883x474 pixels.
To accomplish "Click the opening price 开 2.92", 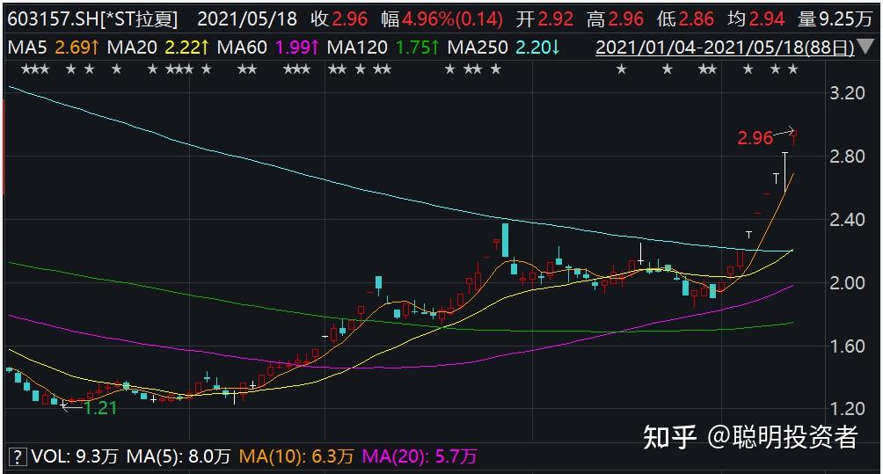I will tap(544, 19).
